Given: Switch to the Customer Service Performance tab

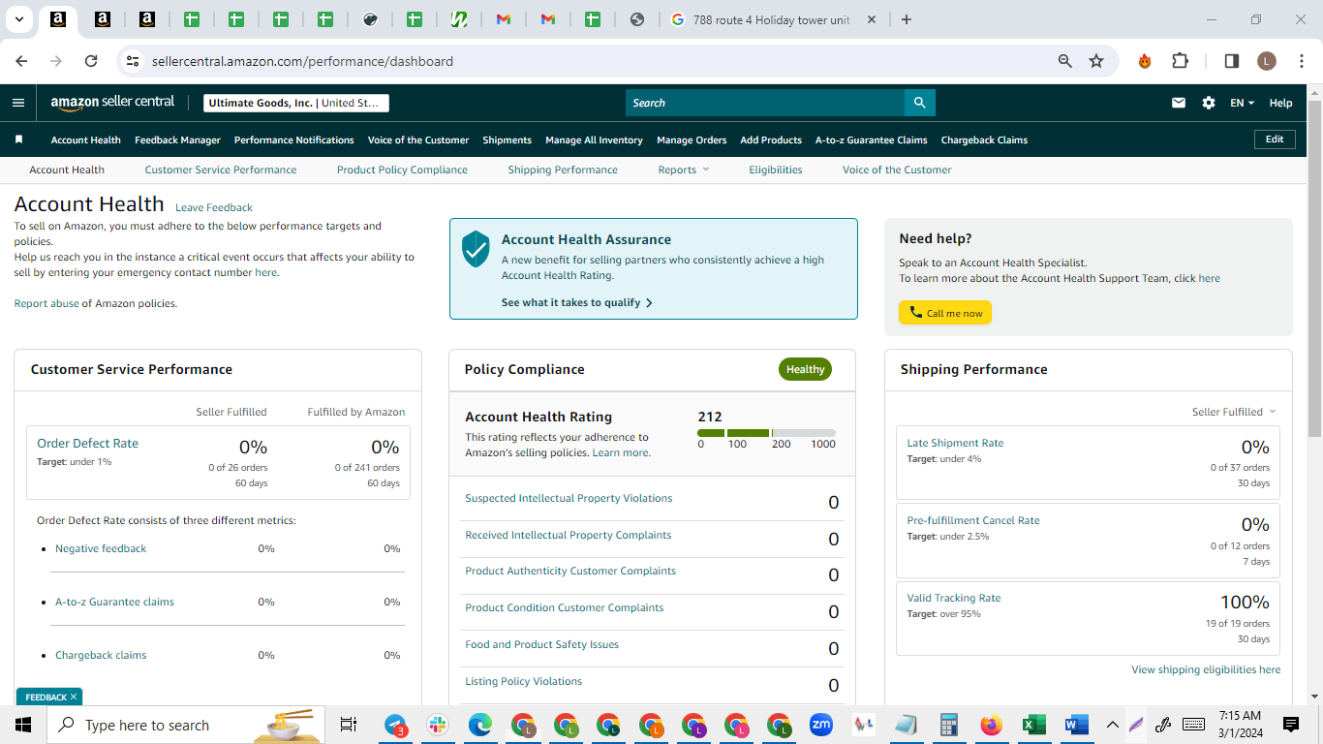Looking at the screenshot, I should click(221, 170).
